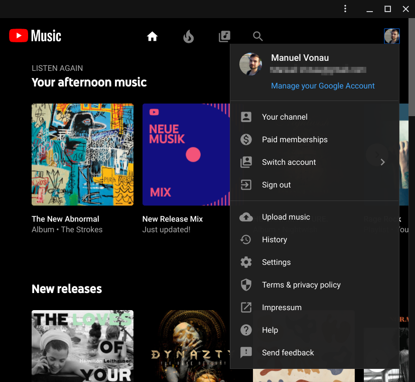The image size is (415, 382).
Task: Choose Switch account
Action: [289, 162]
